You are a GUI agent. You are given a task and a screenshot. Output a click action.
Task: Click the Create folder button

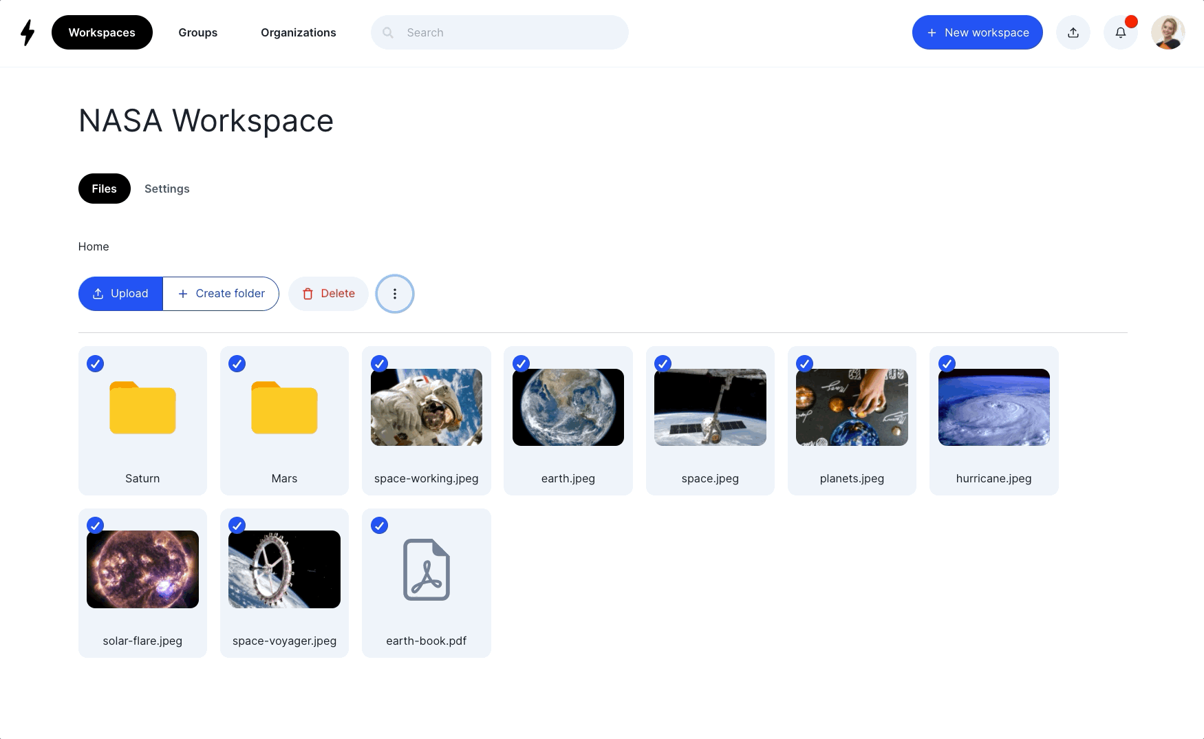tap(221, 294)
